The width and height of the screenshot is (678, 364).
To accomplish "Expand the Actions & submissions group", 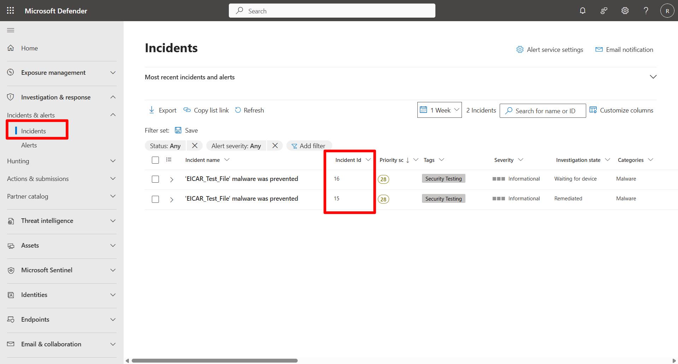I will (113, 178).
